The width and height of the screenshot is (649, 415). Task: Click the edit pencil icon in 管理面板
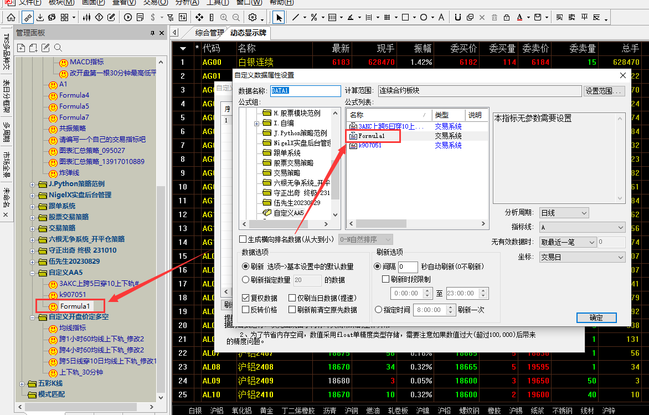pyautogui.click(x=45, y=48)
